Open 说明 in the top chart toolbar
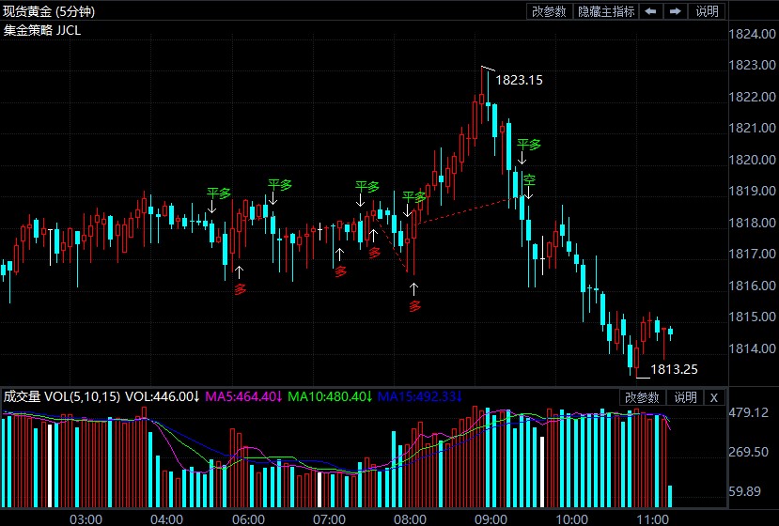The image size is (779, 526). point(707,11)
